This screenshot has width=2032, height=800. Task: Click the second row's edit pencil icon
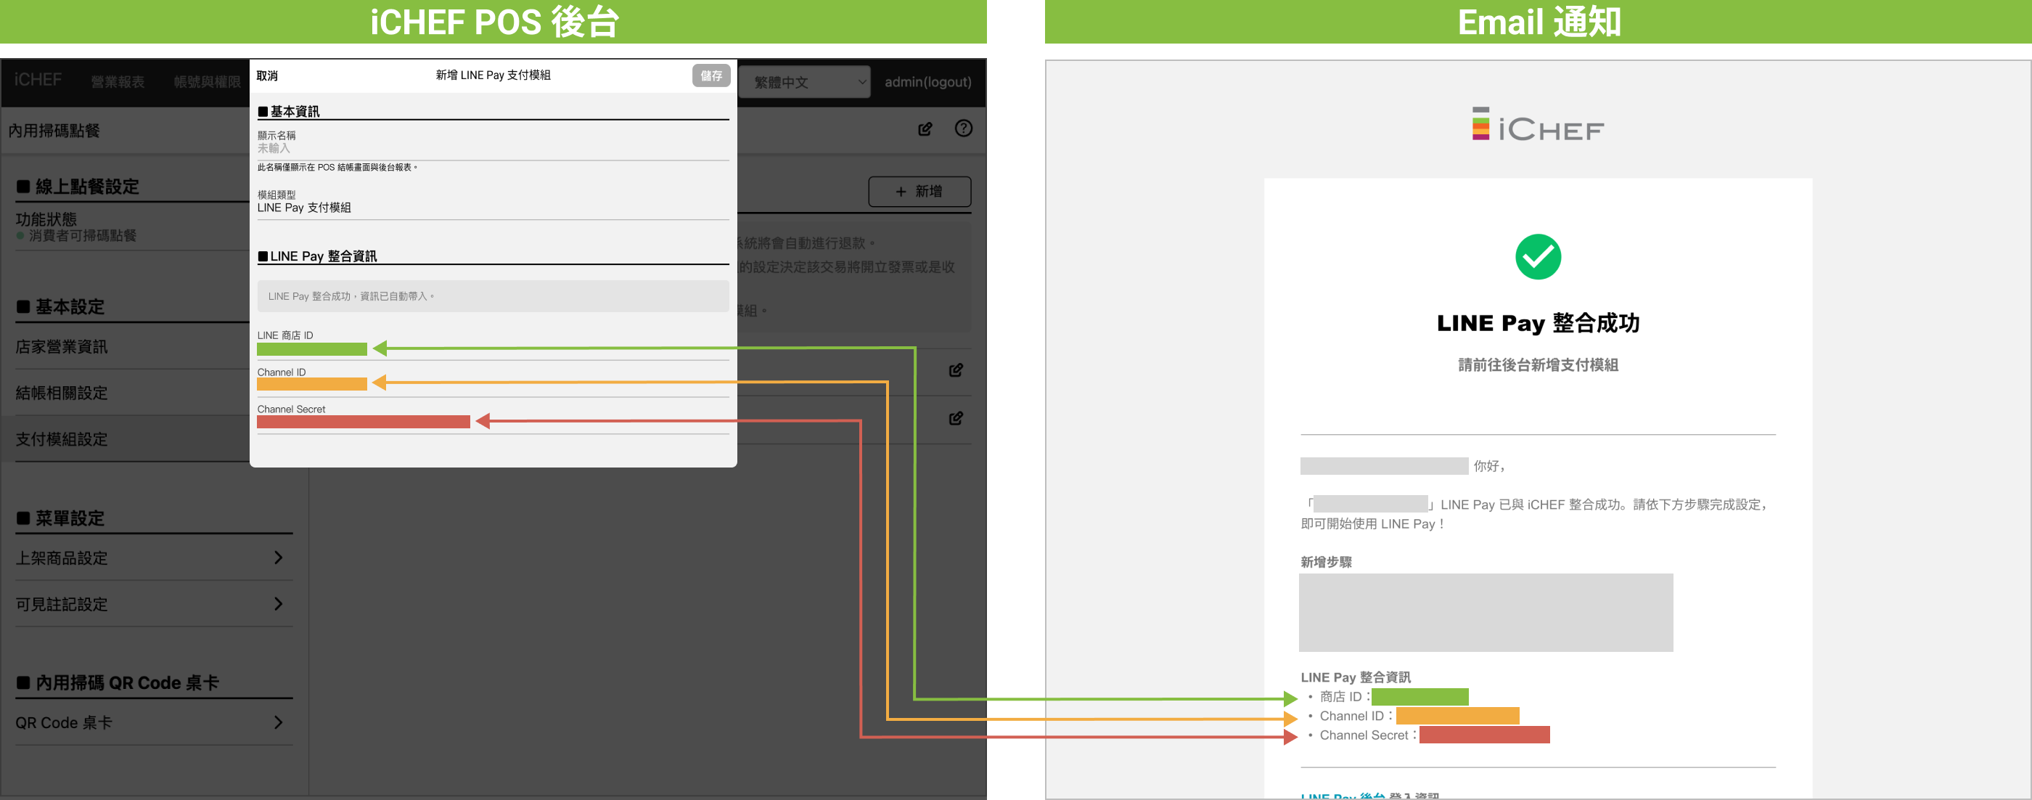[x=955, y=418]
